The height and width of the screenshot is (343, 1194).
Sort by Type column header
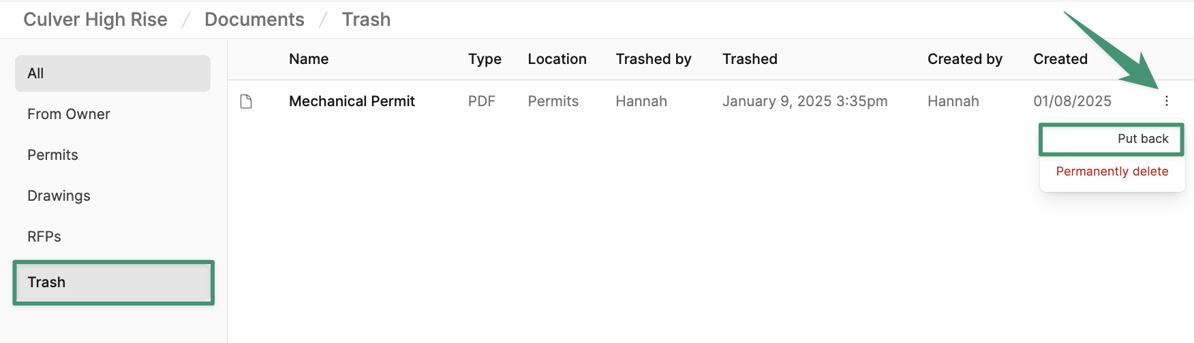pyautogui.click(x=485, y=59)
